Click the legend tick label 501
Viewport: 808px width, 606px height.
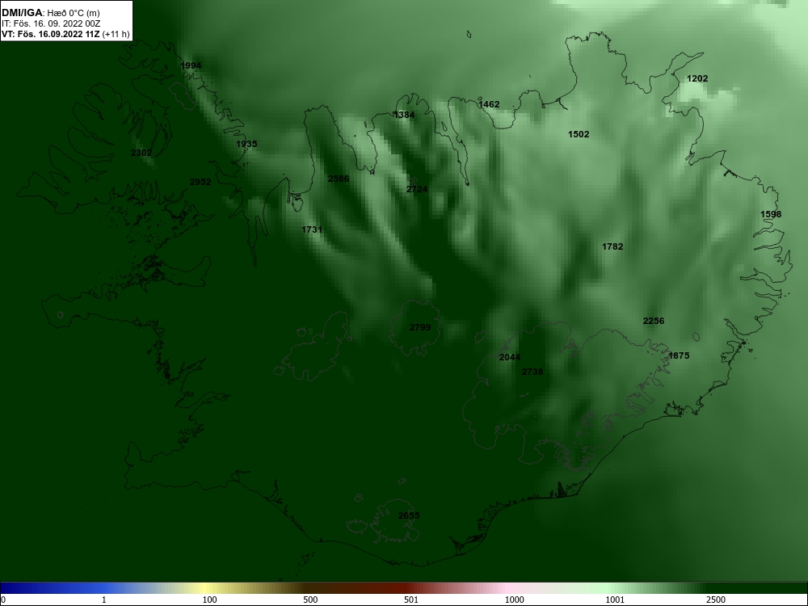(x=411, y=600)
